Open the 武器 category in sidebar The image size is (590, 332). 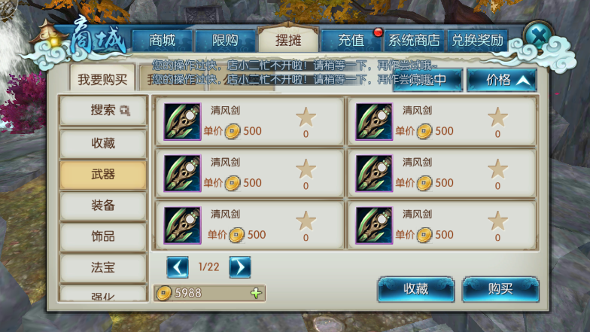point(102,175)
